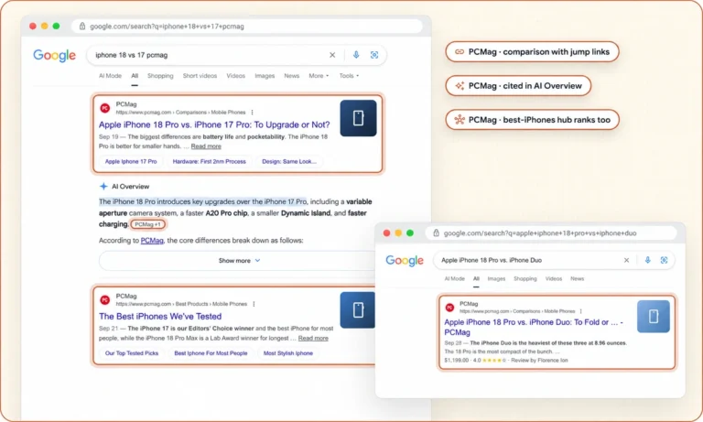The height and width of the screenshot is (422, 703).
Task: Start voice search in the back window
Action: [356, 55]
